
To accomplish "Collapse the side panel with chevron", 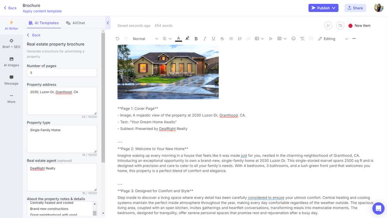I will click(x=108, y=23).
